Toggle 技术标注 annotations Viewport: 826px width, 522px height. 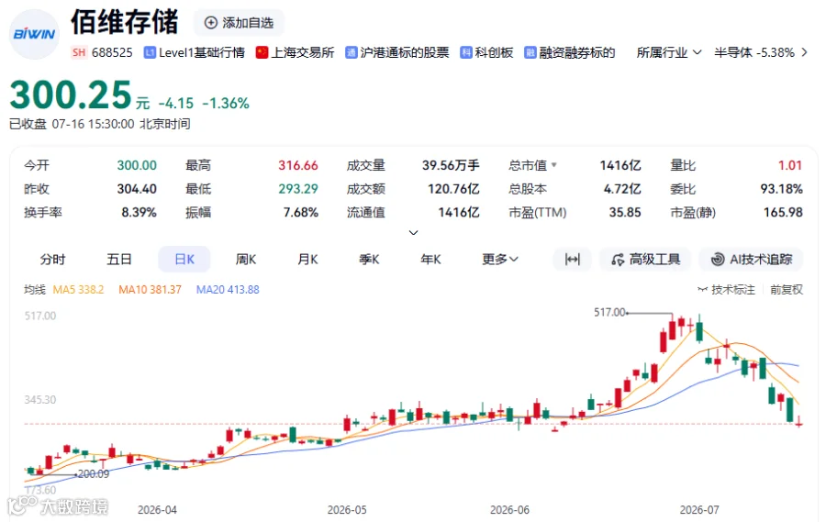727,289
